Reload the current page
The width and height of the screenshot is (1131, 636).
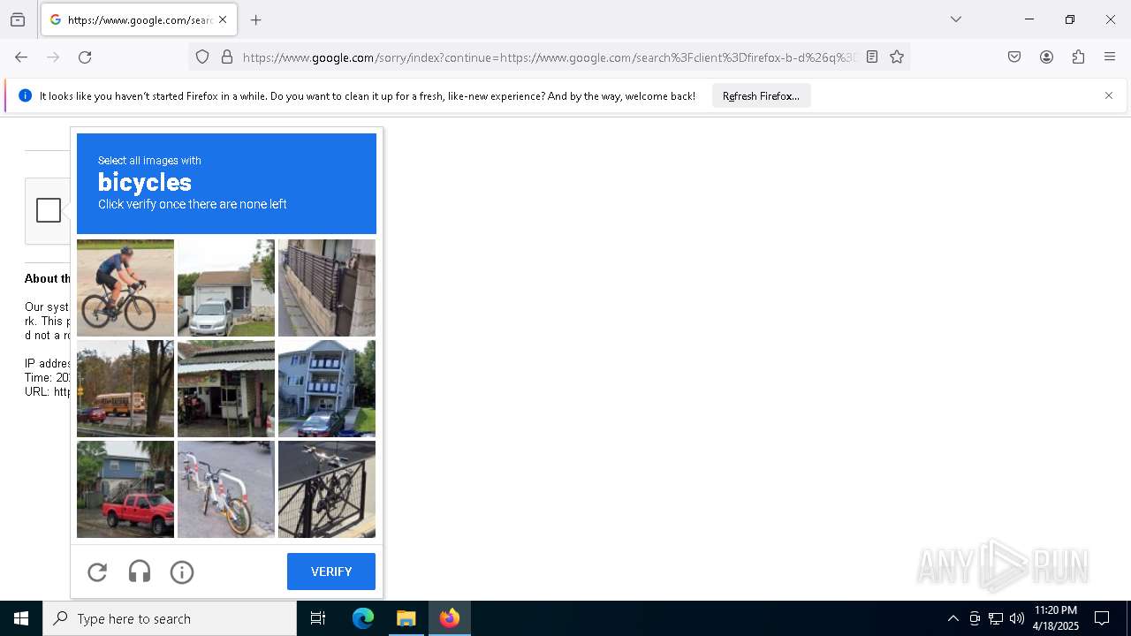click(85, 57)
